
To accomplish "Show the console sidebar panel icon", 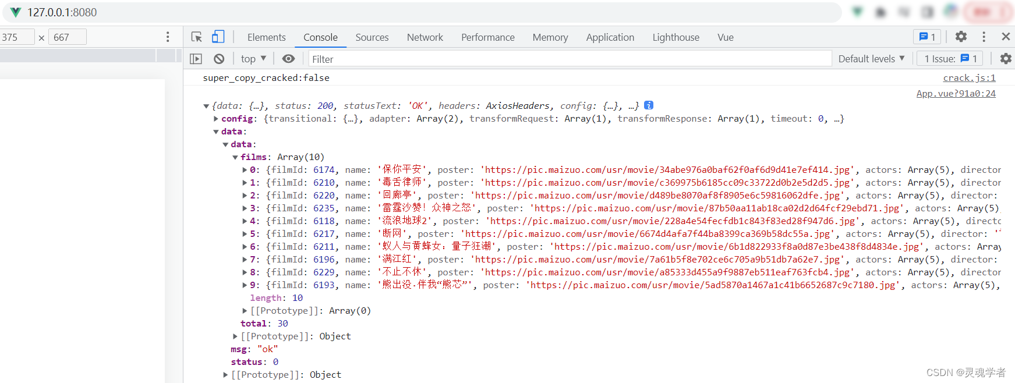I will (x=196, y=59).
